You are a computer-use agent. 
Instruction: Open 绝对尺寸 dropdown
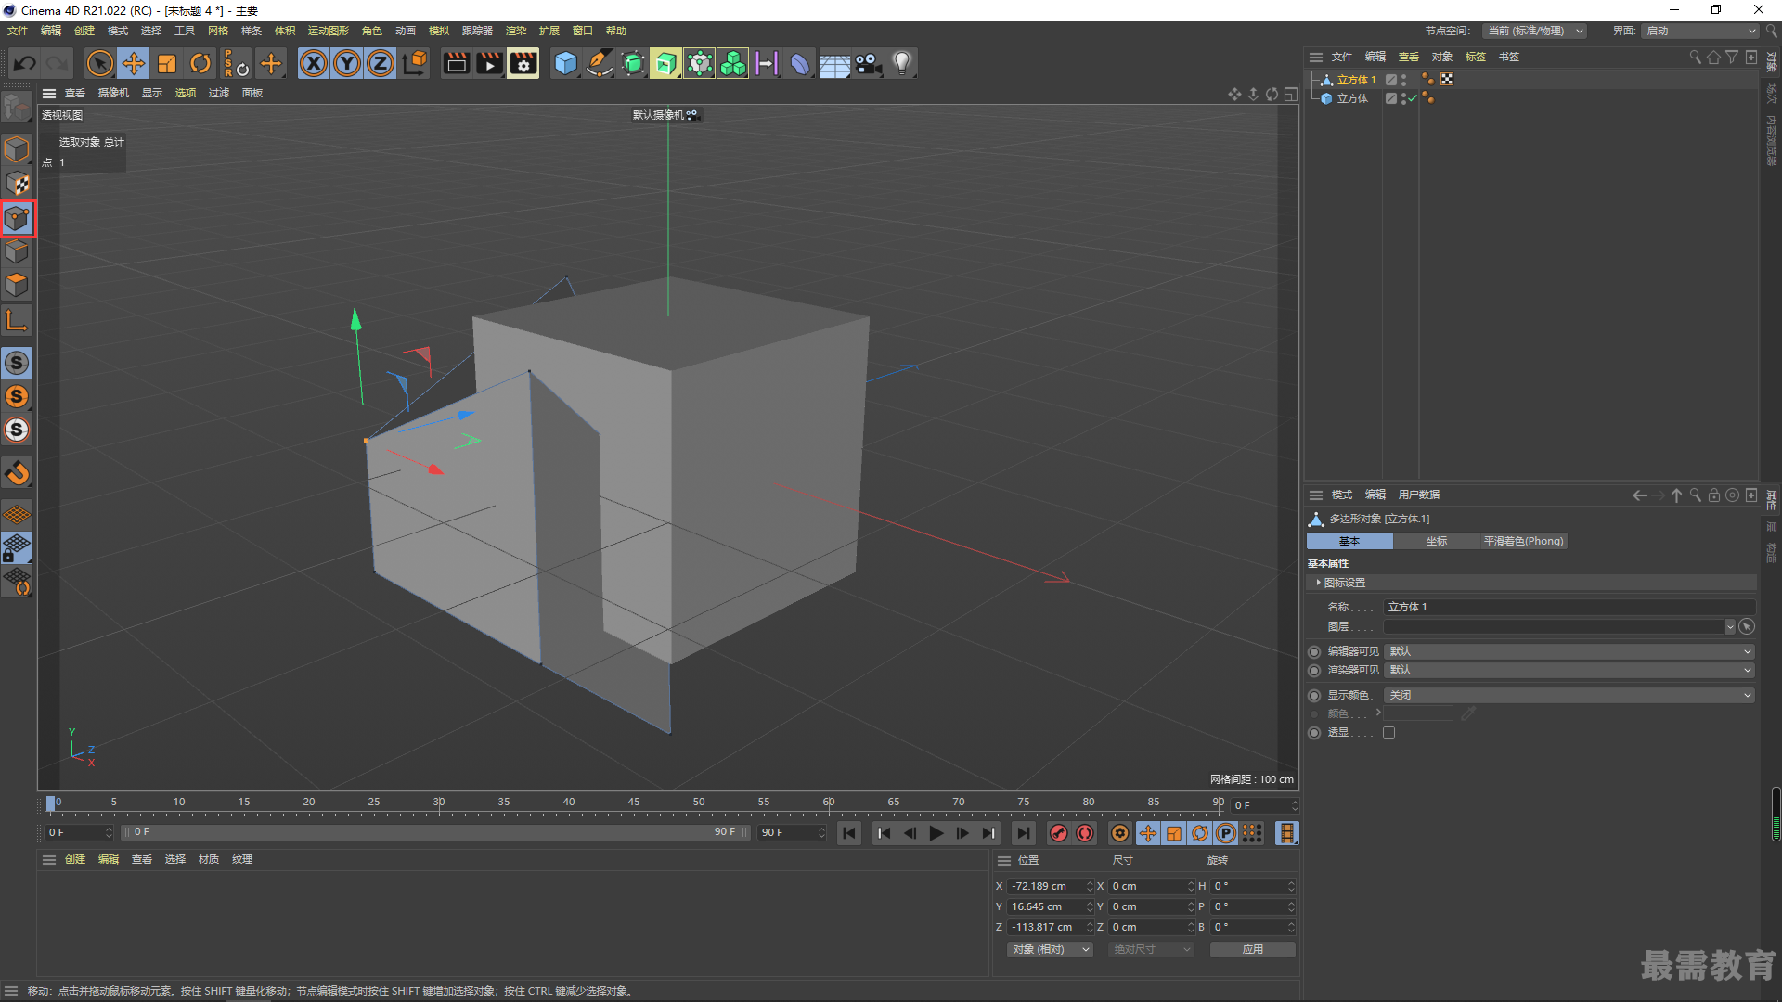click(1152, 949)
